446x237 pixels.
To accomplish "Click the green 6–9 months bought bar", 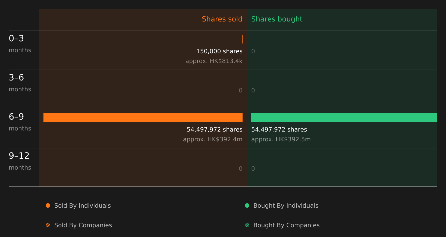I will (x=344, y=117).
